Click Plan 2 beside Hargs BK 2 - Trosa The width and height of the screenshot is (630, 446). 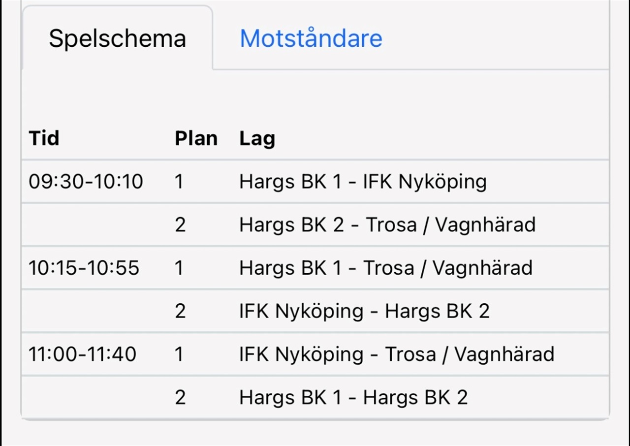pyautogui.click(x=180, y=225)
